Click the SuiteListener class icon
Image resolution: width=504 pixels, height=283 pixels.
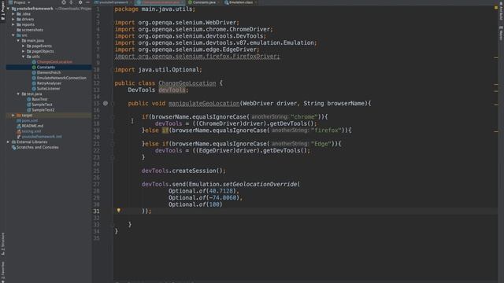(x=34, y=89)
